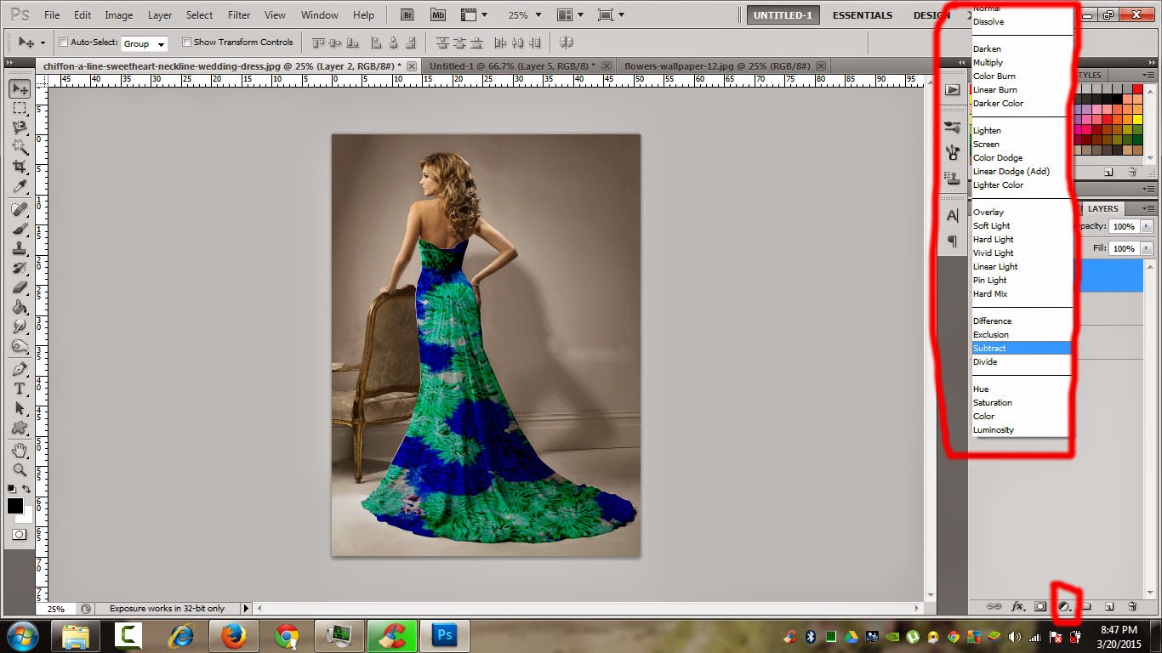
Task: Select the Blur tool
Action: click(x=19, y=326)
